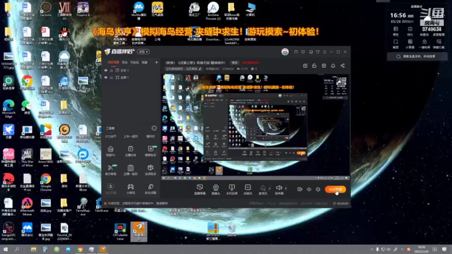
Task: Toggle the lock on the 文本 1 source
Action: tap(111, 70)
